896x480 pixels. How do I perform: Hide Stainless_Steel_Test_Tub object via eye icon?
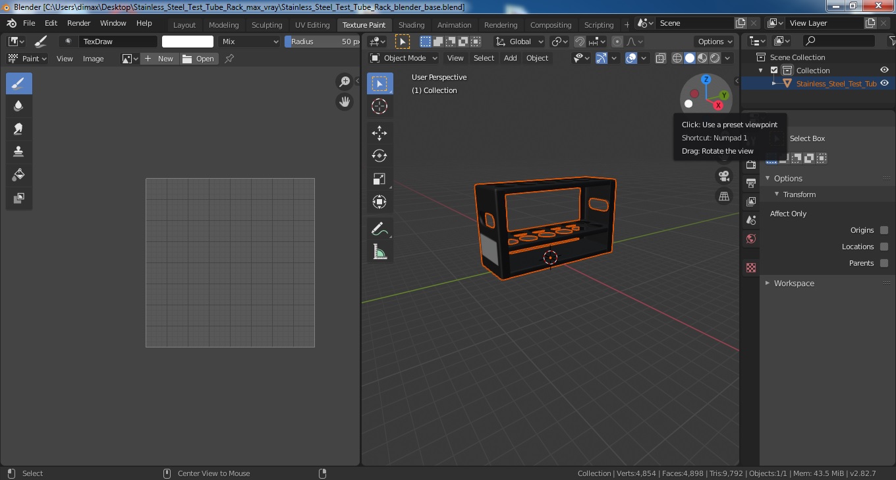[x=885, y=84]
